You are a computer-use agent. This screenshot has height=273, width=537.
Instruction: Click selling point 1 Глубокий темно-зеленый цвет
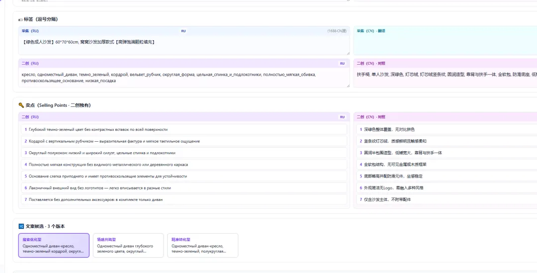tap(184, 129)
